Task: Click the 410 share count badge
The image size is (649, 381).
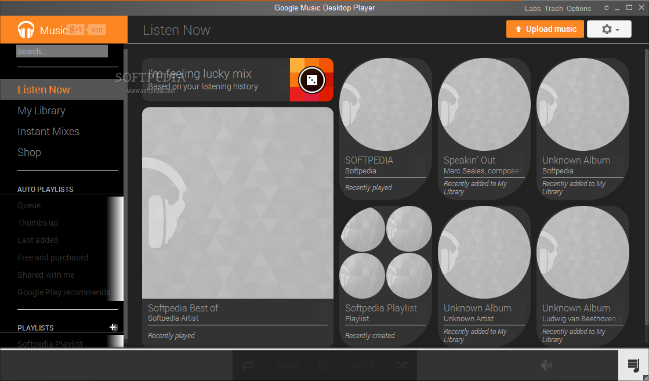Action: tap(96, 30)
